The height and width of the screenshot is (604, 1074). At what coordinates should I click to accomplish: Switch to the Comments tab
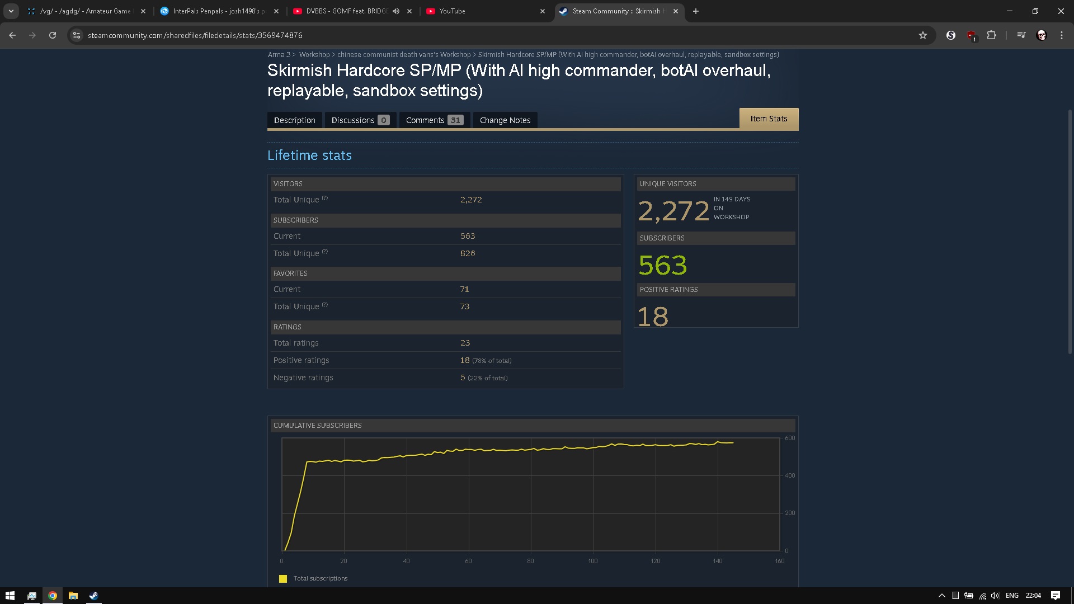point(434,120)
